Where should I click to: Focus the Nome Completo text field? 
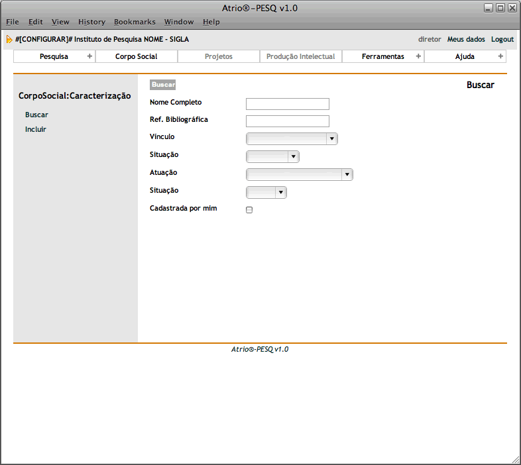point(287,104)
